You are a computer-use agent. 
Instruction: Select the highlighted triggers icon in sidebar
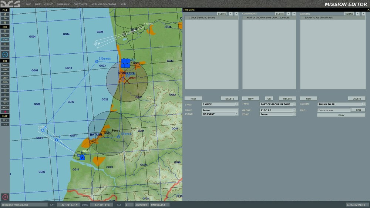point(5,40)
